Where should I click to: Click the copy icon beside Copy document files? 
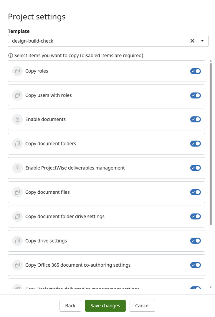[x=17, y=192]
